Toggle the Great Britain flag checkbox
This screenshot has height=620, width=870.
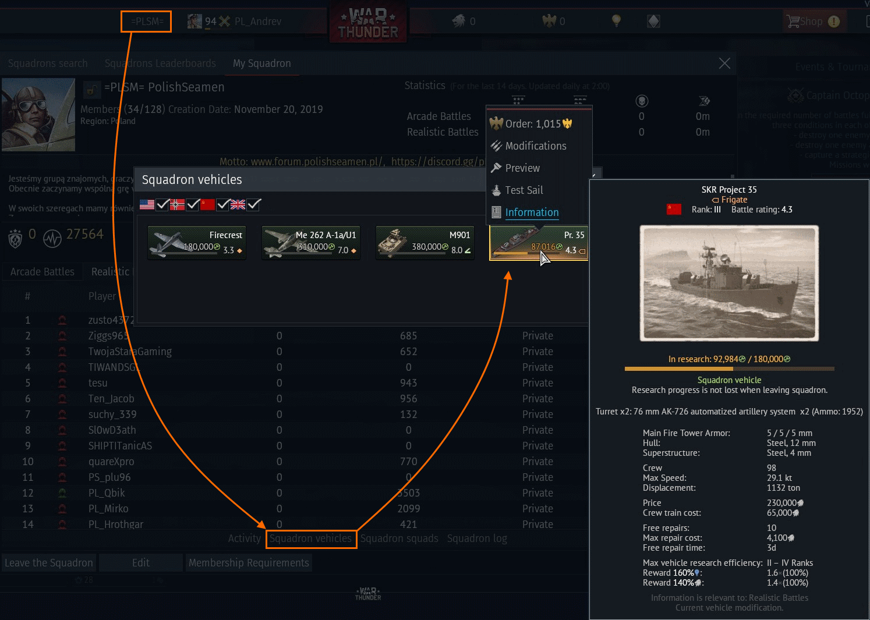253,204
